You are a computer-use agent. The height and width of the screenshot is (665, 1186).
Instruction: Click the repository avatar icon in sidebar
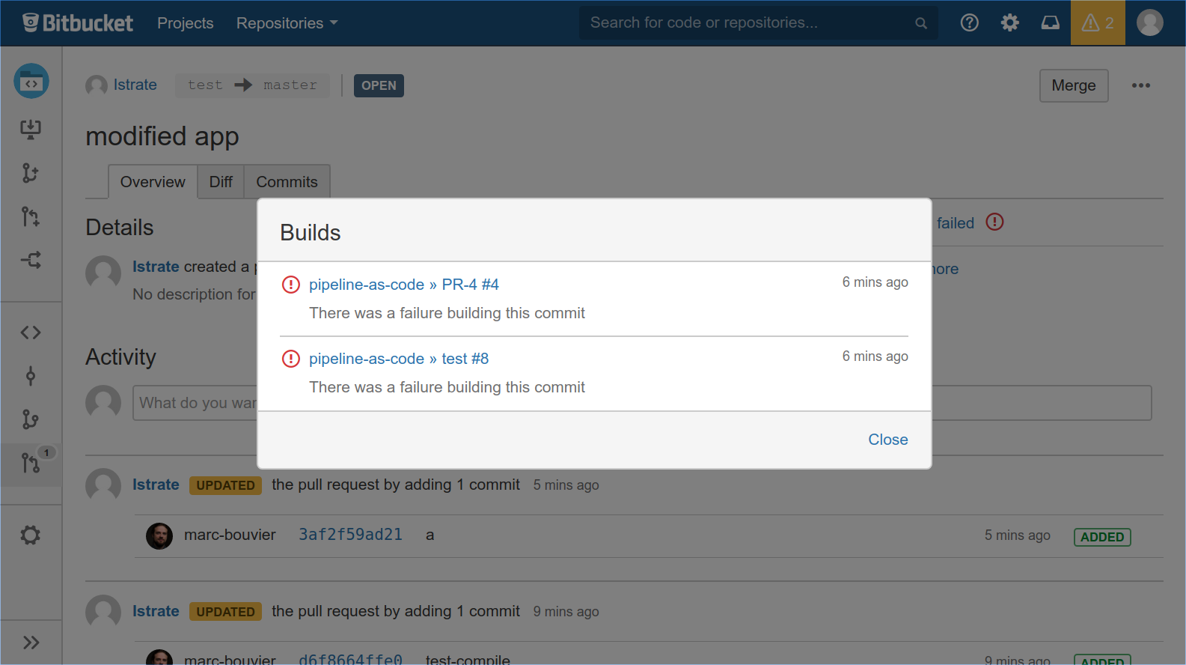pos(31,81)
